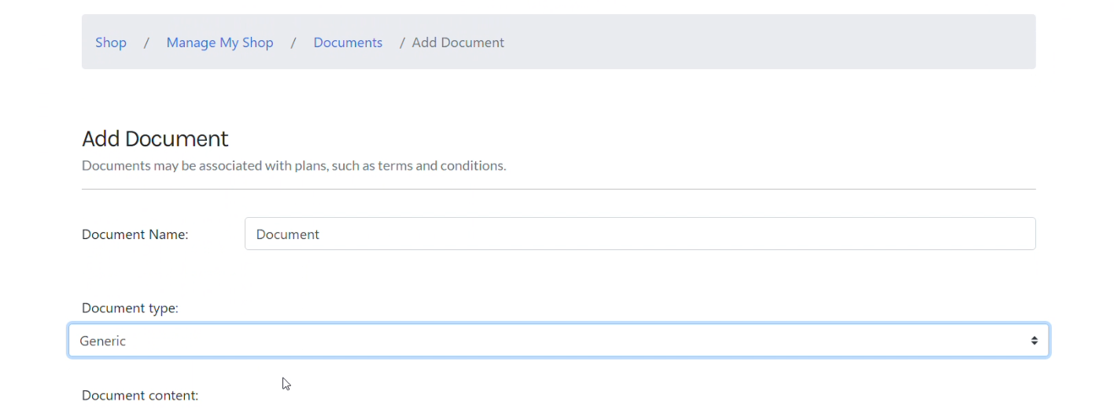The width and height of the screenshot is (1114, 409).
Task: Click the Document Name label
Action: [x=135, y=234]
